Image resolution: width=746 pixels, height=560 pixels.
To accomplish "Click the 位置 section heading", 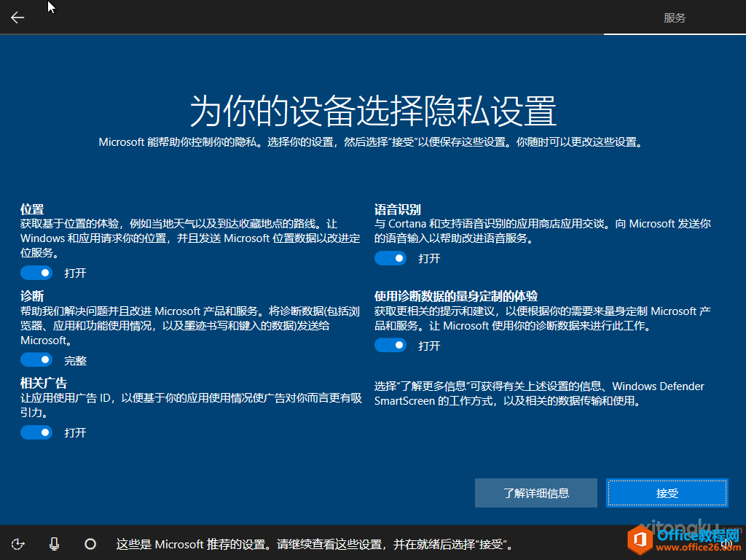I will click(x=32, y=209).
